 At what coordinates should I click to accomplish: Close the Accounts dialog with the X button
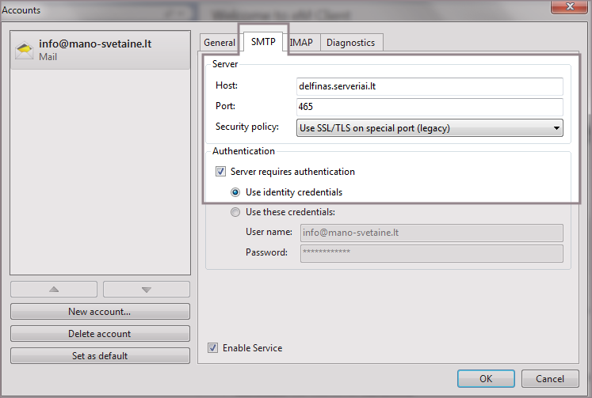tap(566, 8)
